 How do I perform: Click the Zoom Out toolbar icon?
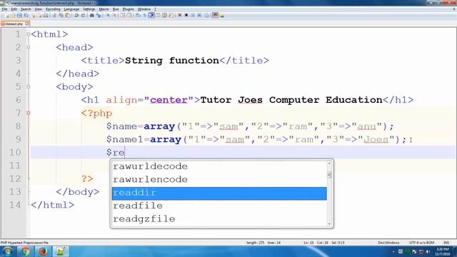pos(114,15)
